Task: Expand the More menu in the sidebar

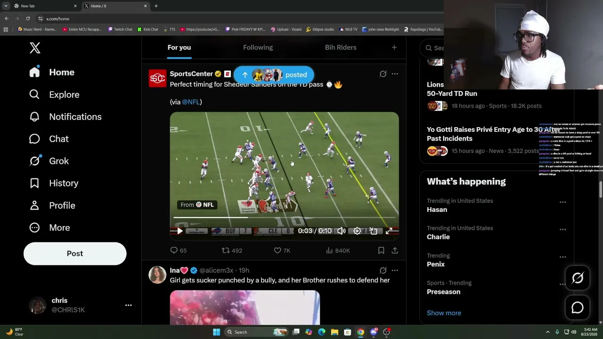Action: (x=49, y=227)
